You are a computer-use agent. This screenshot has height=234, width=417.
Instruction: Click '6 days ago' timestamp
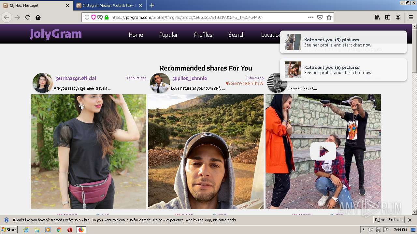pyautogui.click(x=255, y=78)
